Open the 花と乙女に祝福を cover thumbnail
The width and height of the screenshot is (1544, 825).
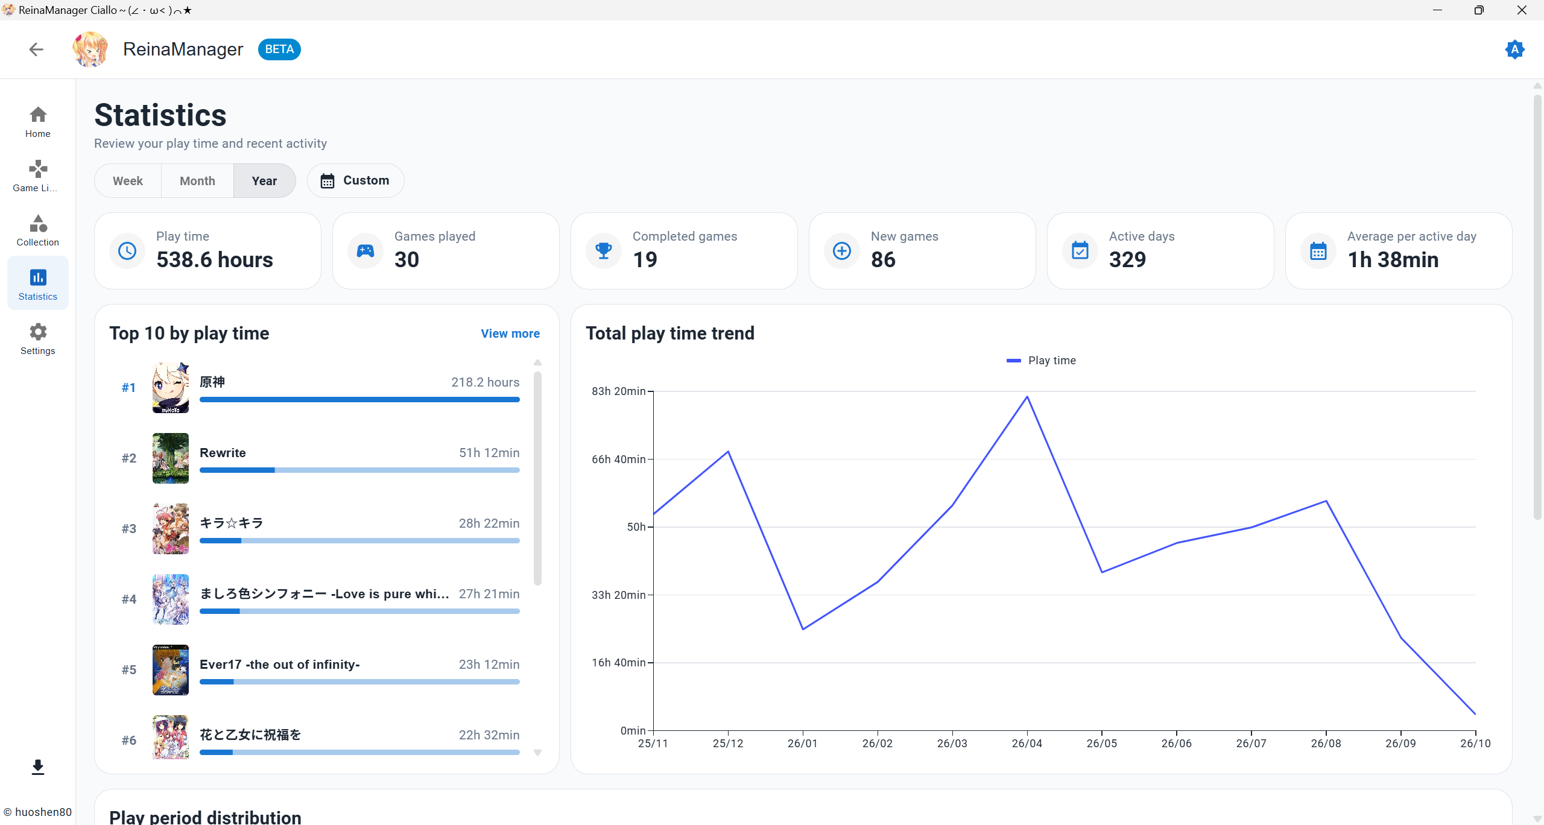click(x=171, y=737)
